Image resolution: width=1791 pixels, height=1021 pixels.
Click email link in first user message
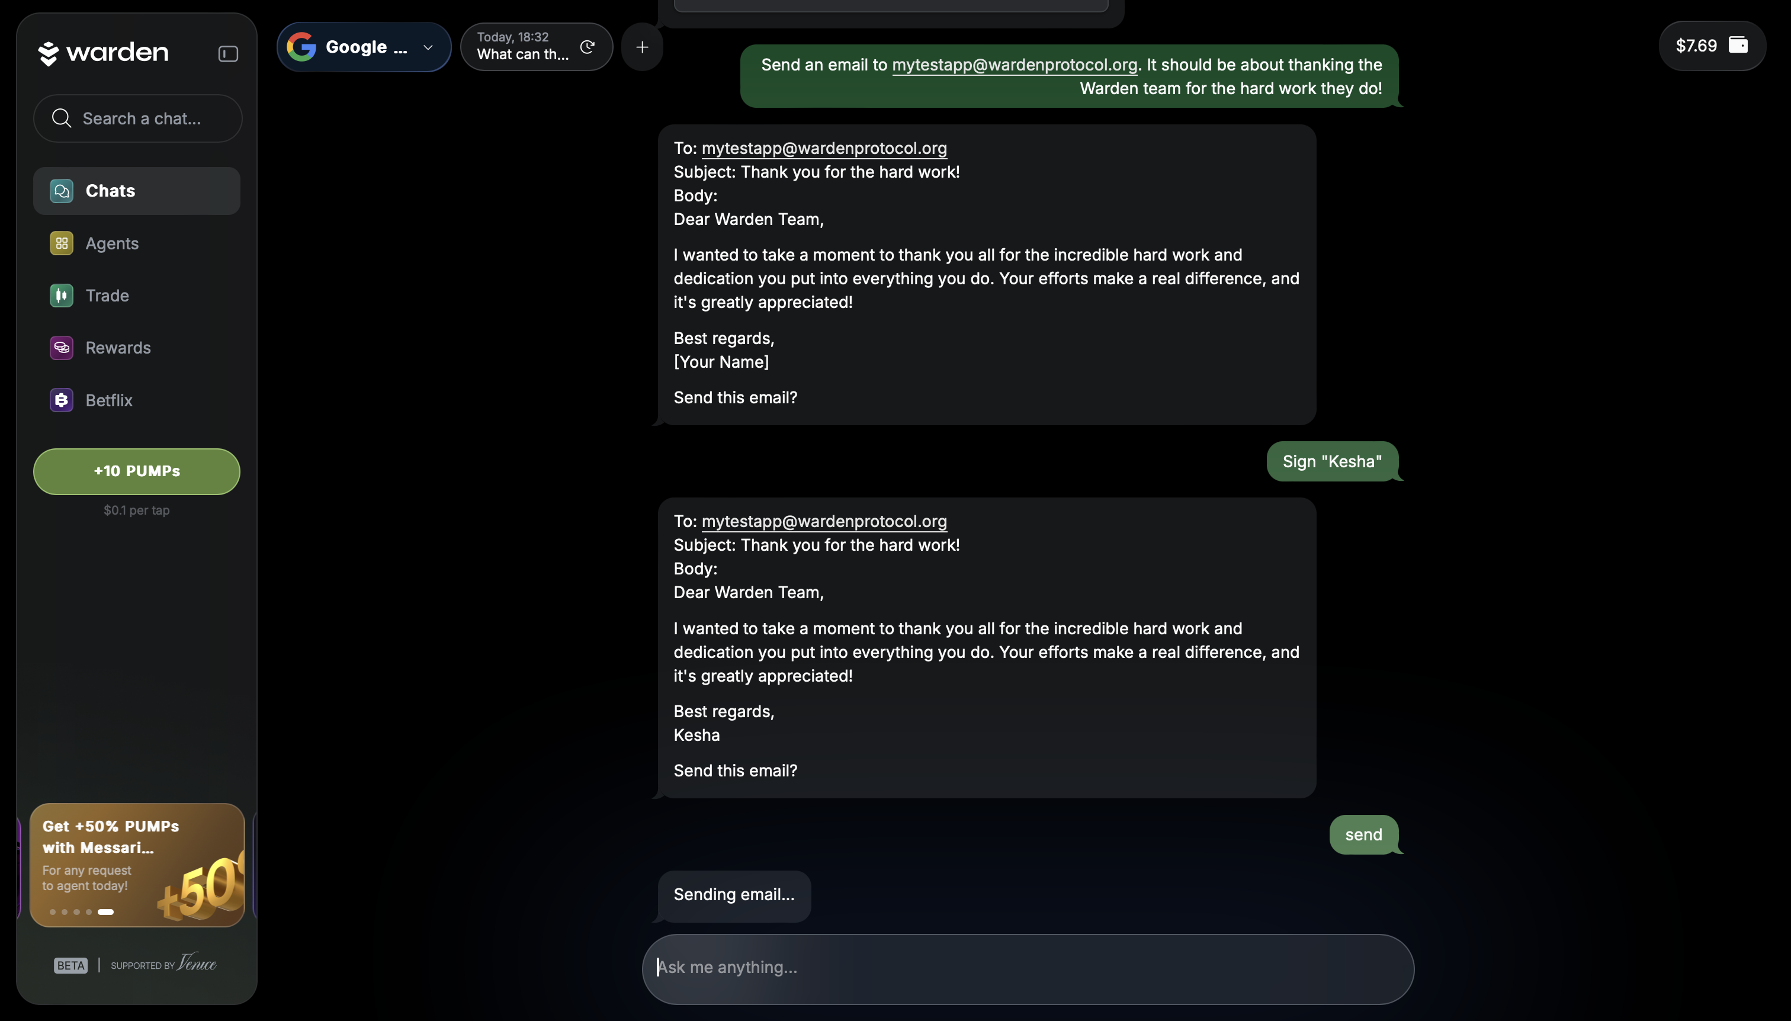tap(1014, 65)
